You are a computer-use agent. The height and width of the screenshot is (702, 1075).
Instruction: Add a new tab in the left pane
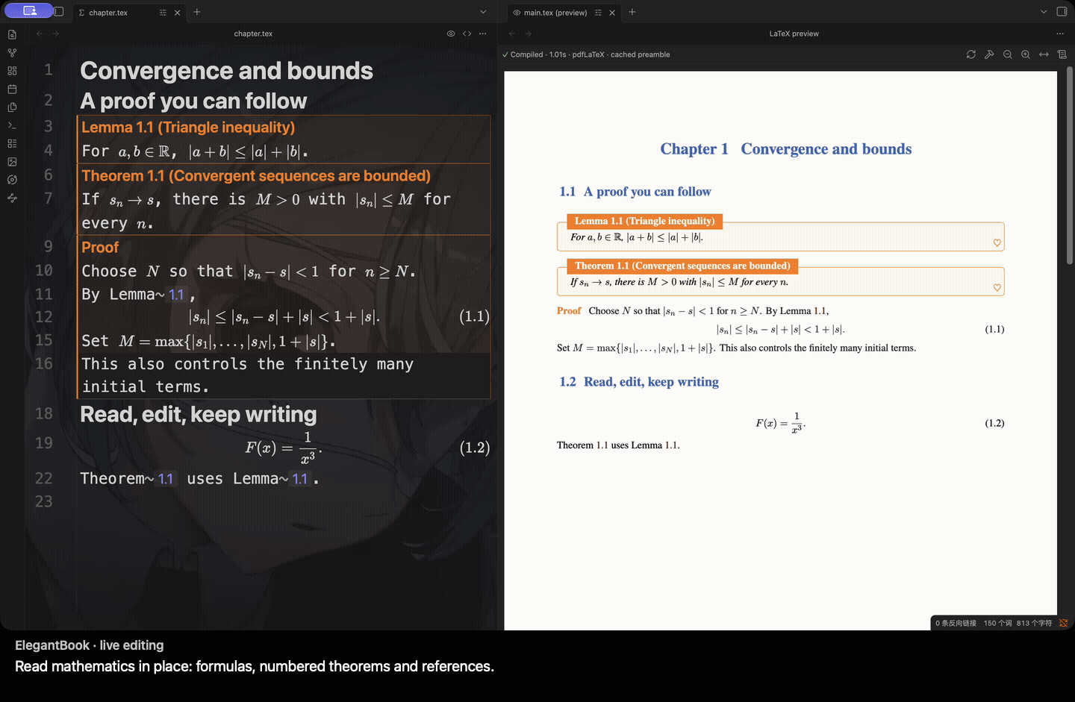coord(197,12)
